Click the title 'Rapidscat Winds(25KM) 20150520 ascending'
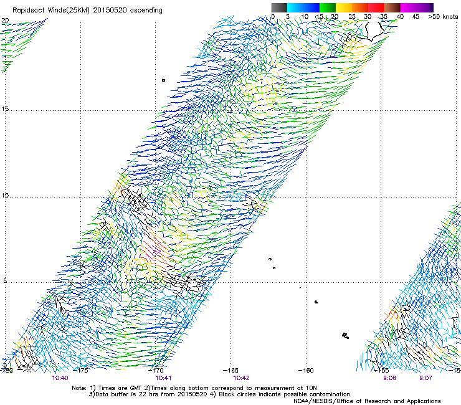Screen dimensions: 461x405 coord(87,11)
